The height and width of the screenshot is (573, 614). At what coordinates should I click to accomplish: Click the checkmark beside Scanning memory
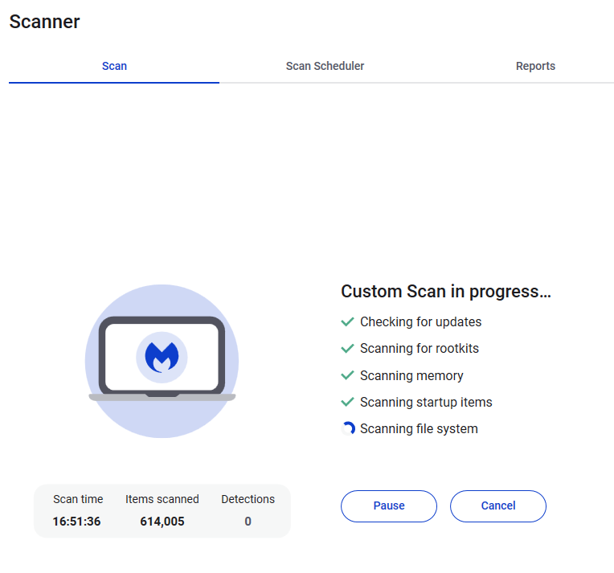[347, 375]
